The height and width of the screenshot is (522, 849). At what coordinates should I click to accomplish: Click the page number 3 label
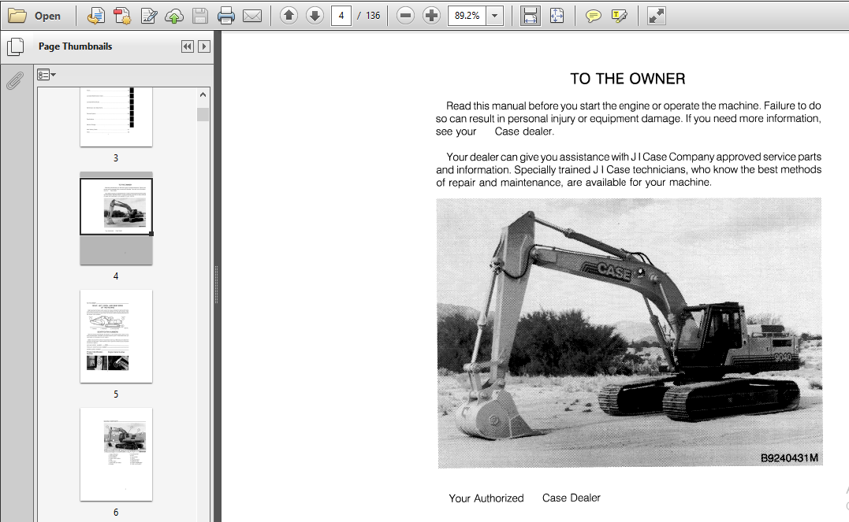pos(116,158)
